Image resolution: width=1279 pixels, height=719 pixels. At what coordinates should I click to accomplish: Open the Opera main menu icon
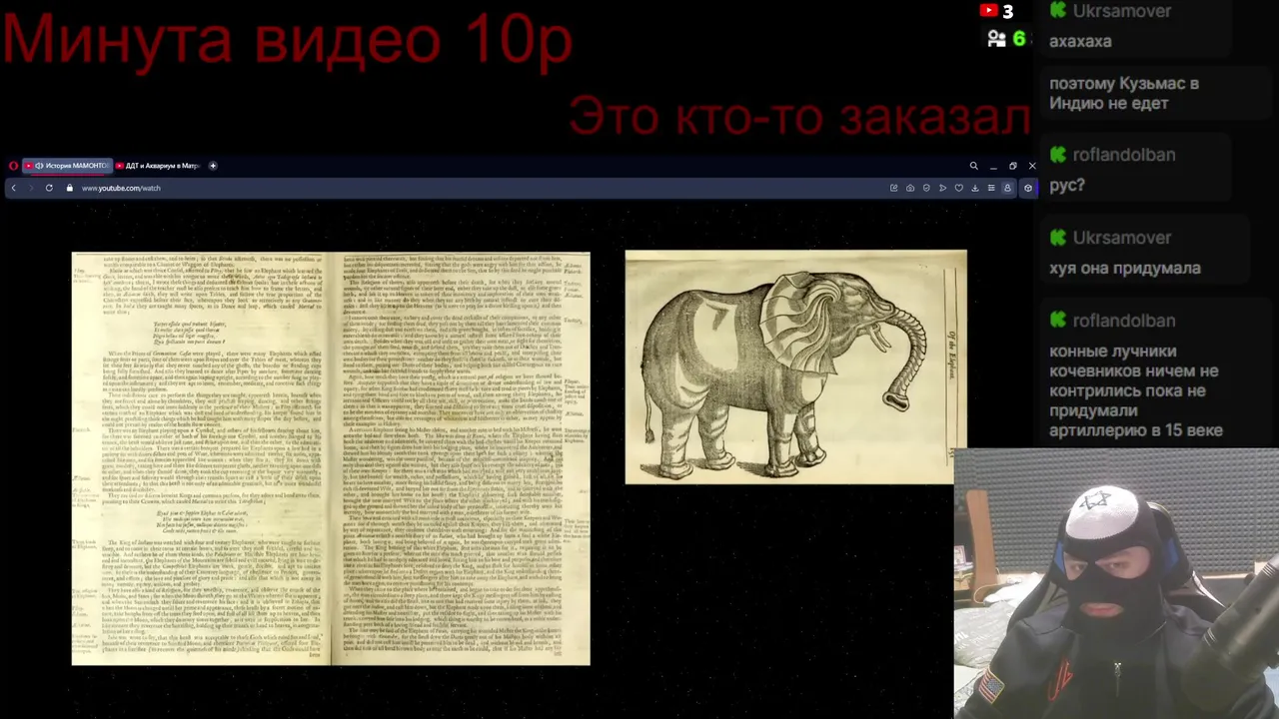tap(13, 166)
